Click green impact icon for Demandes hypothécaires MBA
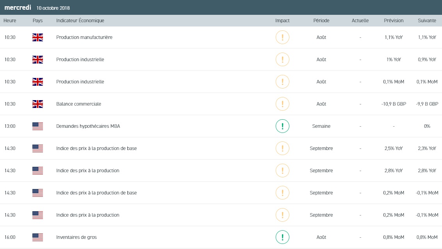Screen dimensions: 442x249 click(x=282, y=126)
